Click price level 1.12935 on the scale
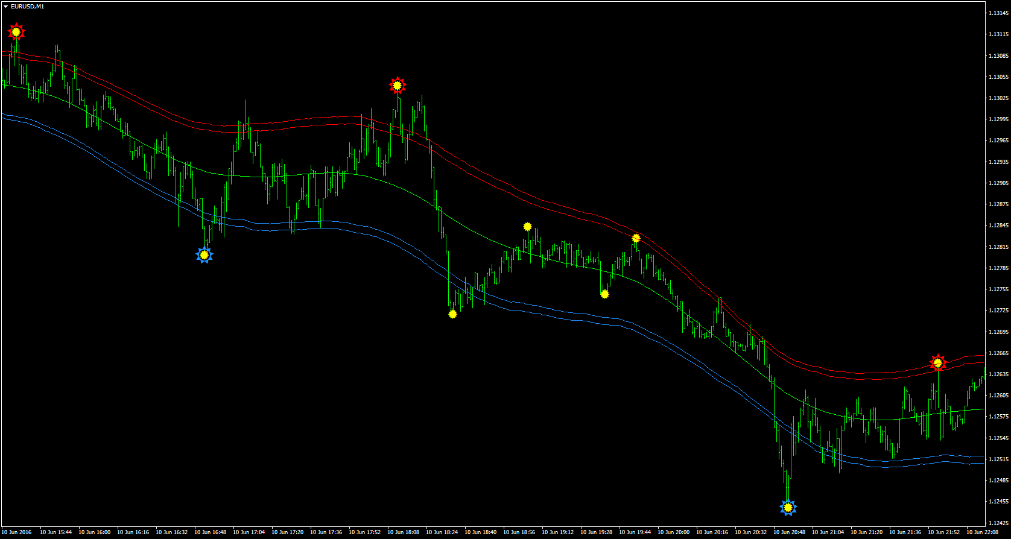 pos(998,162)
